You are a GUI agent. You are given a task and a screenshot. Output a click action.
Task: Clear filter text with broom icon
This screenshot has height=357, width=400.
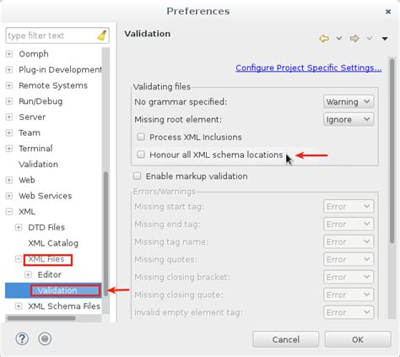point(101,35)
